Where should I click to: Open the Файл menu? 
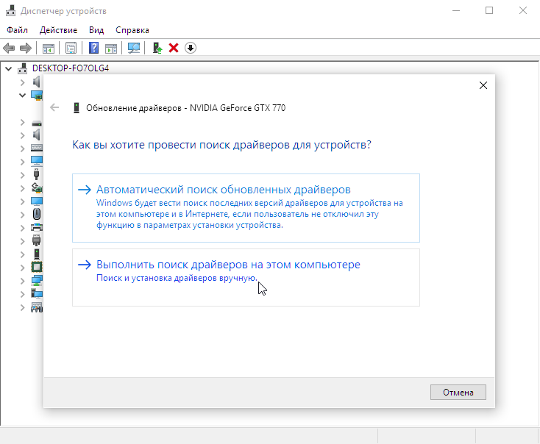[17, 30]
